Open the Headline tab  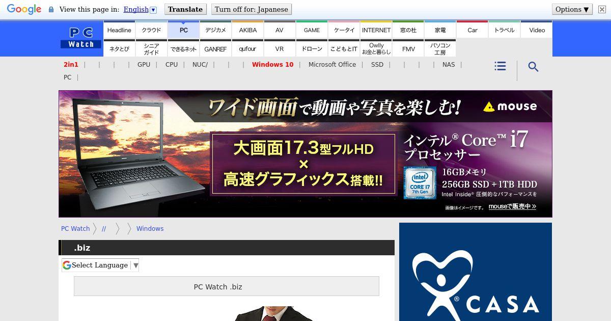coord(119,30)
